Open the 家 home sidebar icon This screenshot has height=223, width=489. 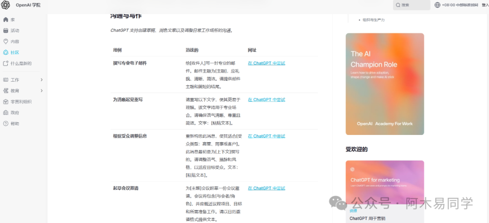[x=5, y=19]
